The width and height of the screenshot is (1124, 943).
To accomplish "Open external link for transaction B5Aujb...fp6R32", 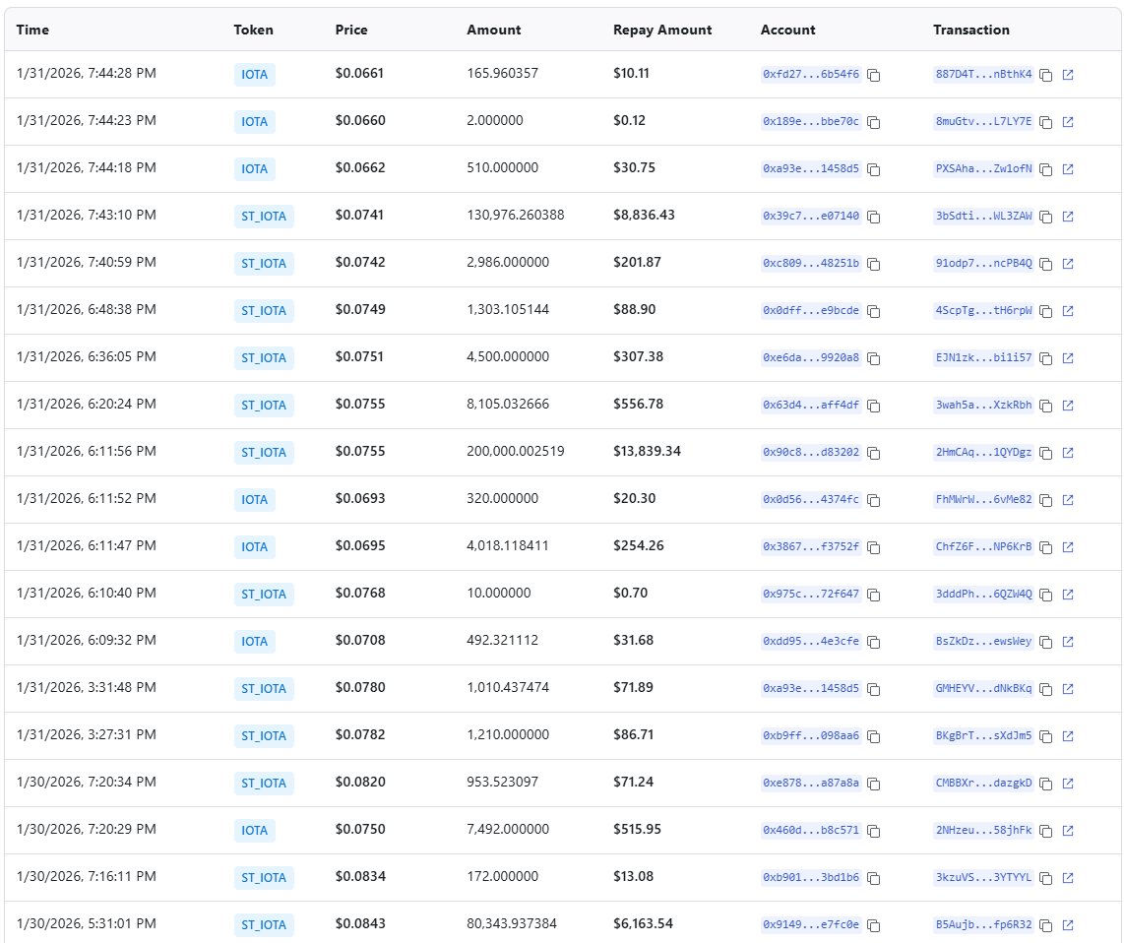I will (x=1068, y=925).
